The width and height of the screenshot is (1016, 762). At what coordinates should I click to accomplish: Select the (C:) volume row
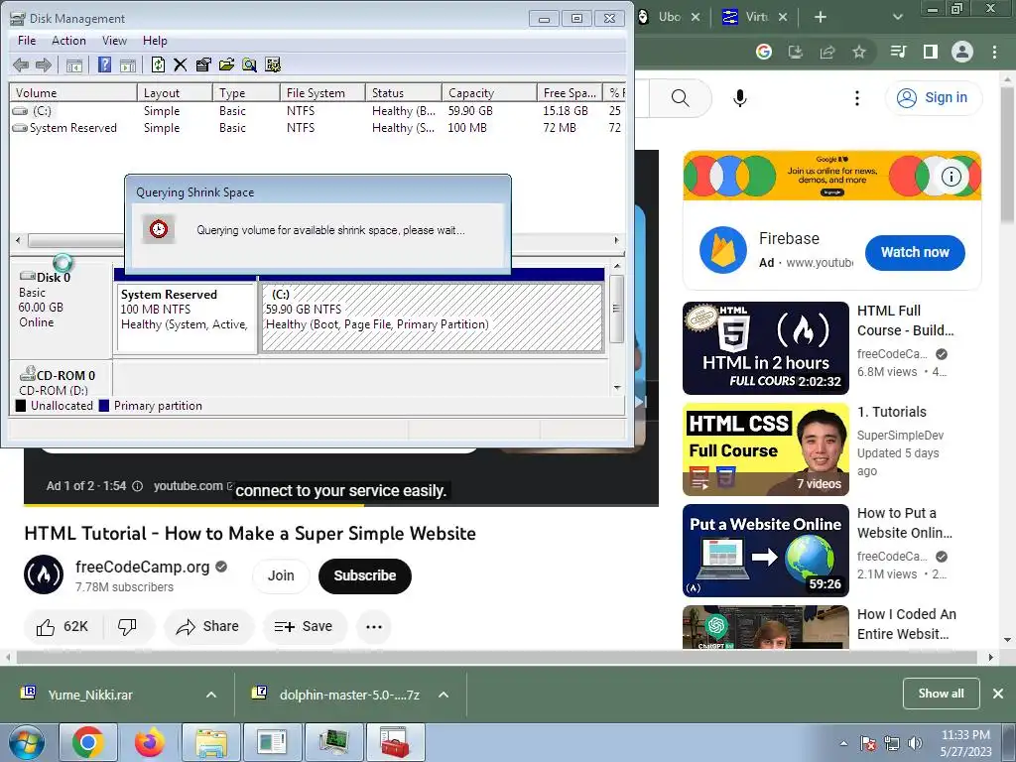(x=317, y=111)
